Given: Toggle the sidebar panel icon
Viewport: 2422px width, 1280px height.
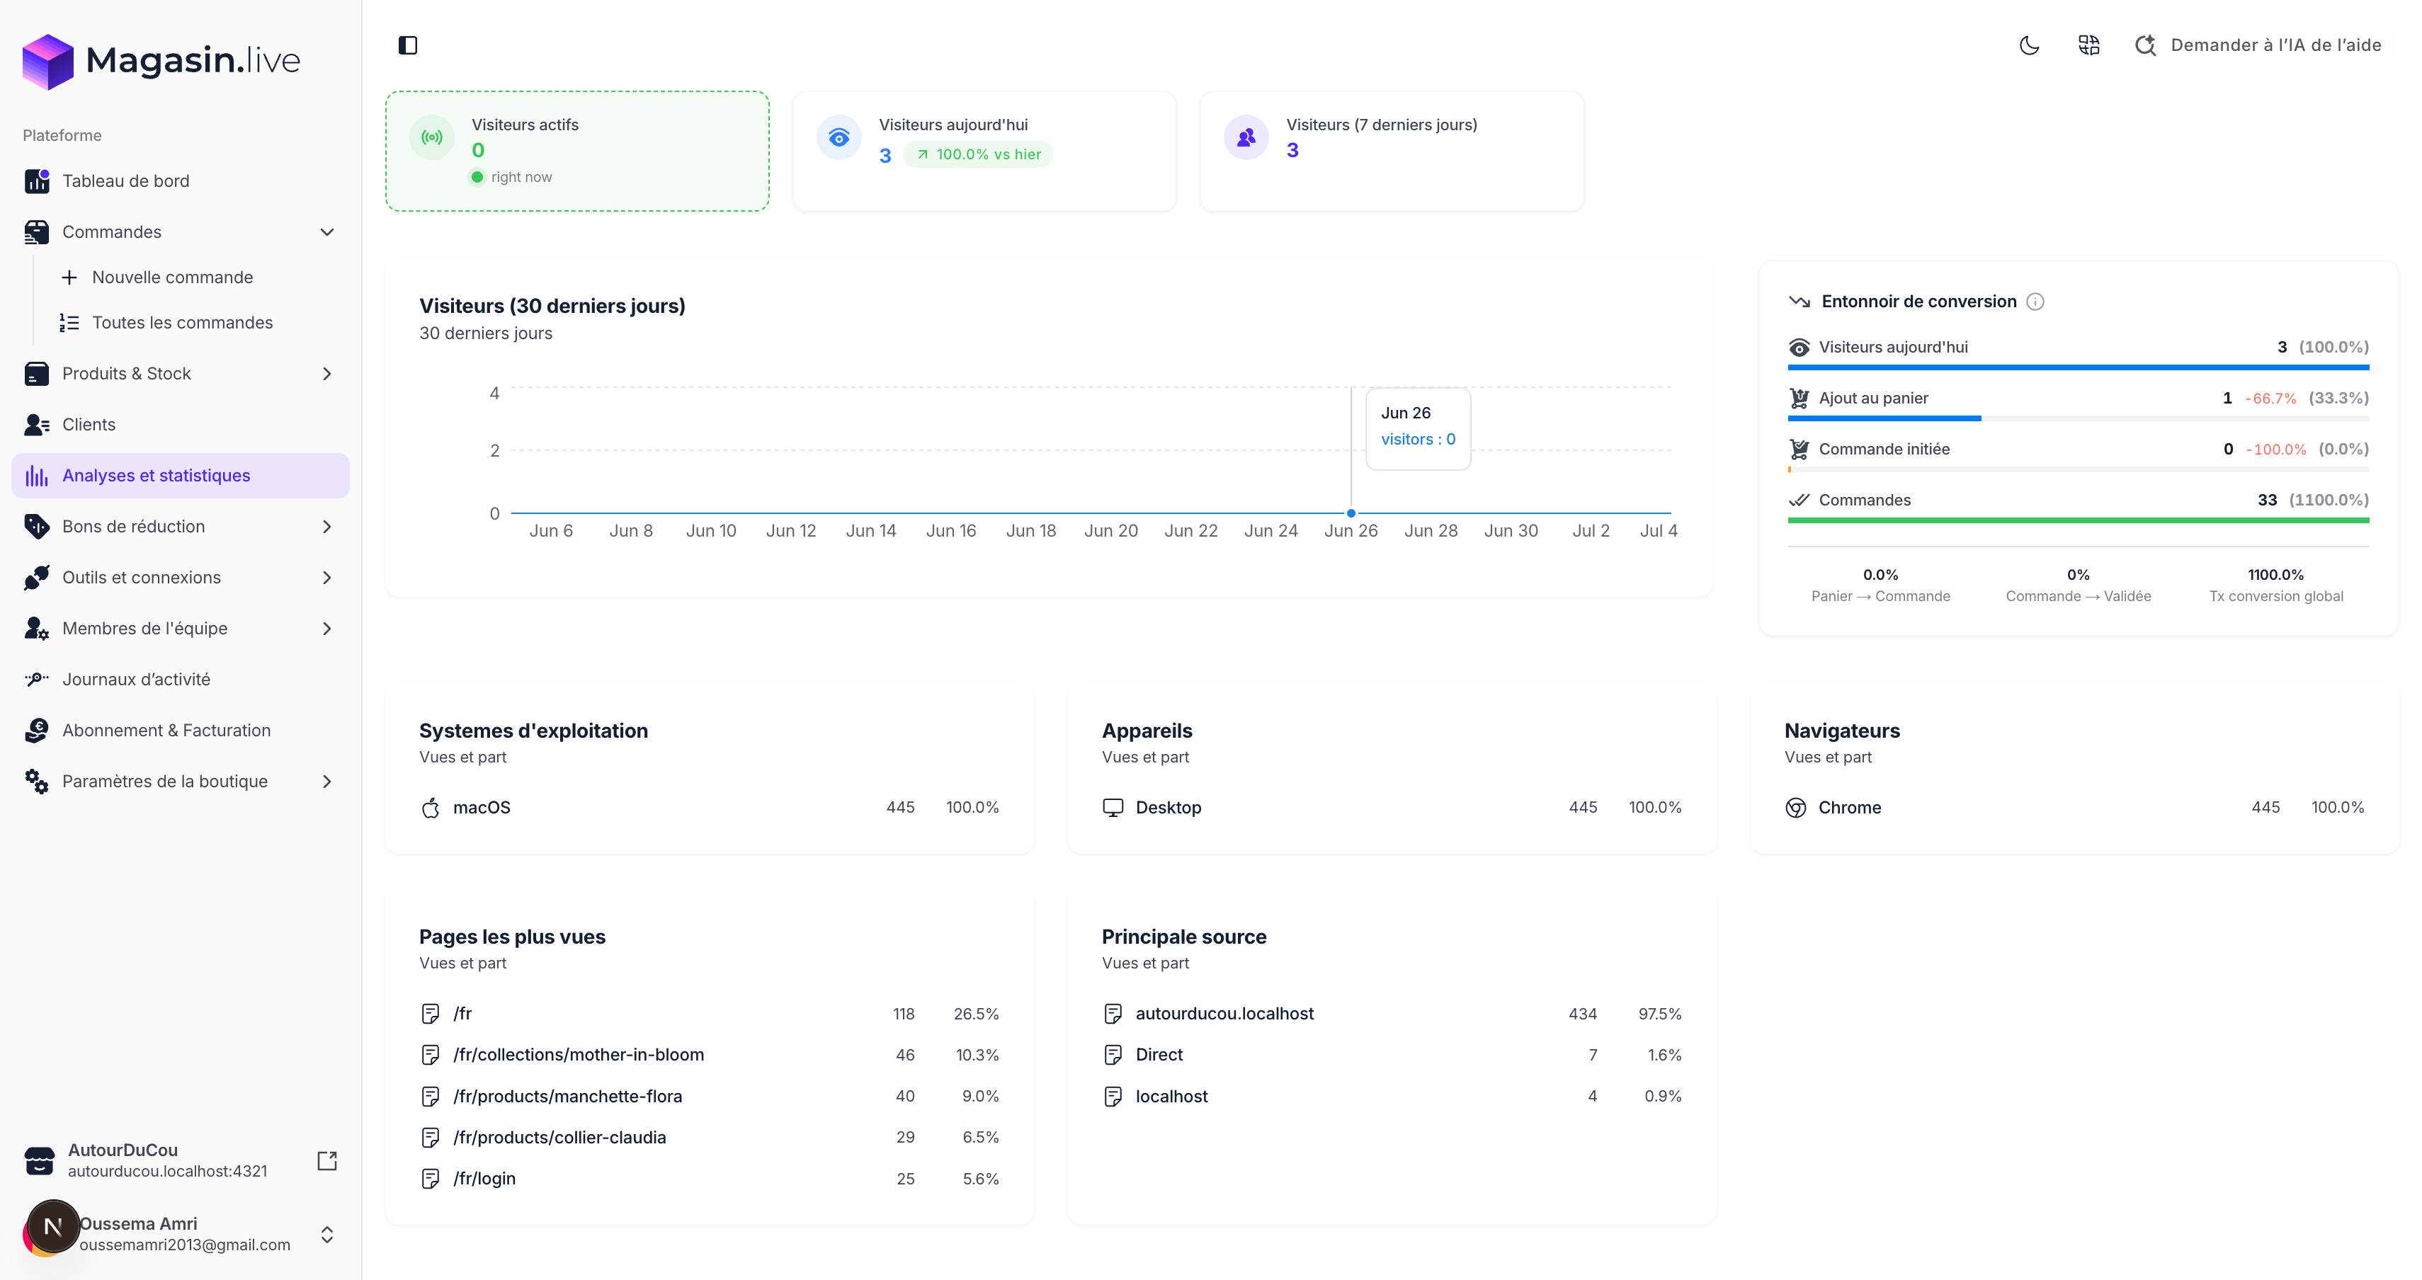Looking at the screenshot, I should (x=407, y=45).
